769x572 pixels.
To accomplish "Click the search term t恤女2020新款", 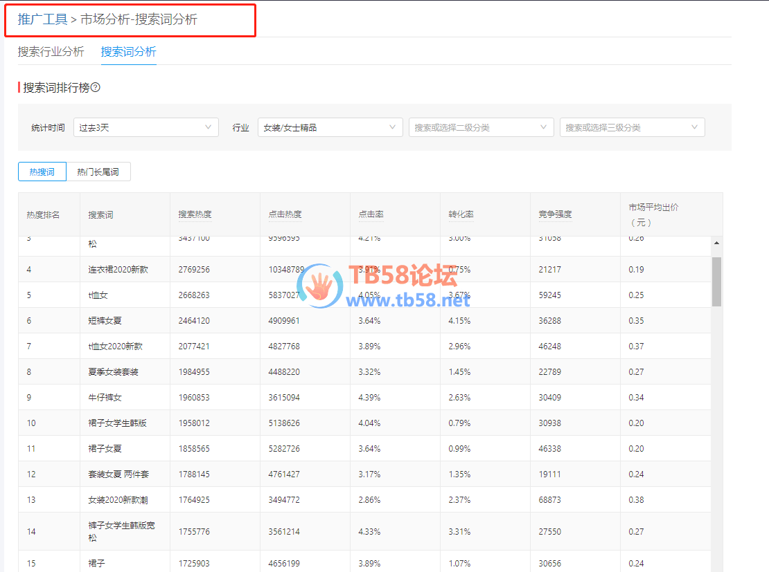I will point(115,347).
